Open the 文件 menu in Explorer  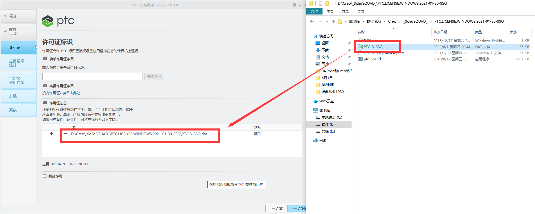[x=314, y=11]
